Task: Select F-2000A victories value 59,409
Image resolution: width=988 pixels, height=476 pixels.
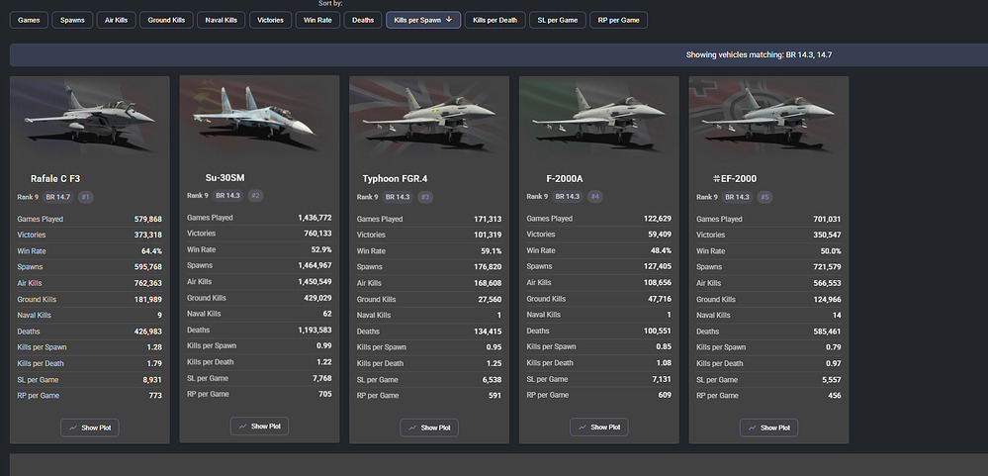Action: tap(660, 235)
